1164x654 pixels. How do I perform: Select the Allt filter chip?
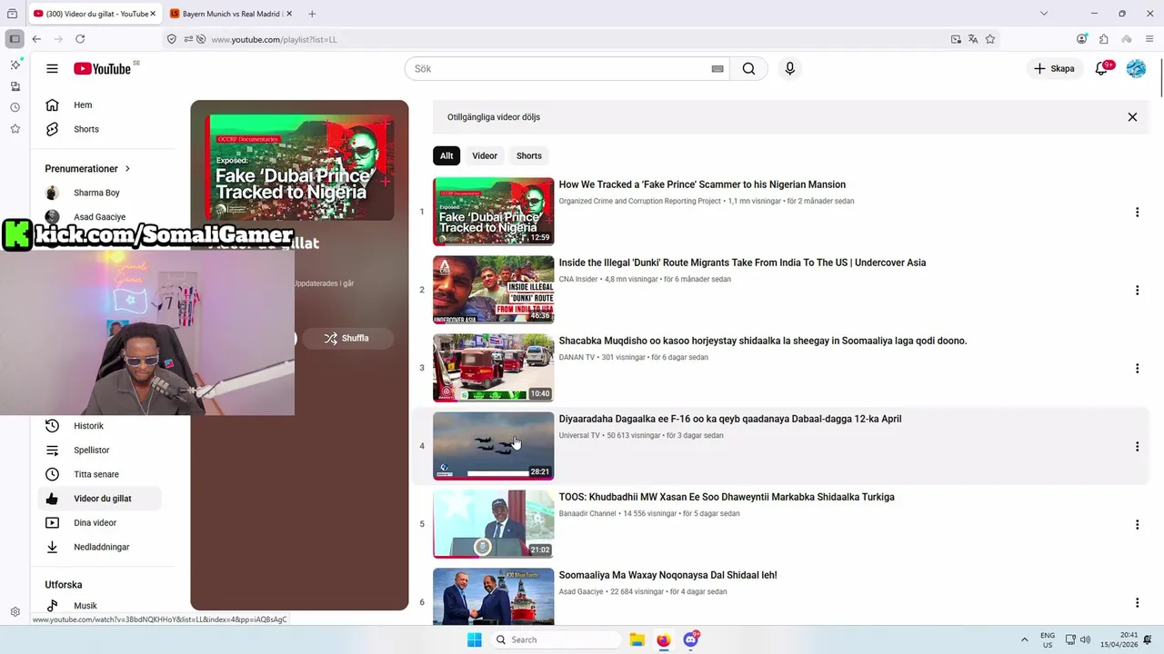(x=447, y=156)
